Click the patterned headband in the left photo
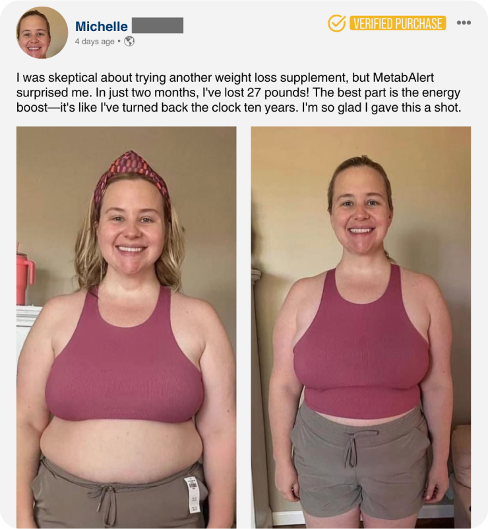The image size is (488, 529). (132, 177)
